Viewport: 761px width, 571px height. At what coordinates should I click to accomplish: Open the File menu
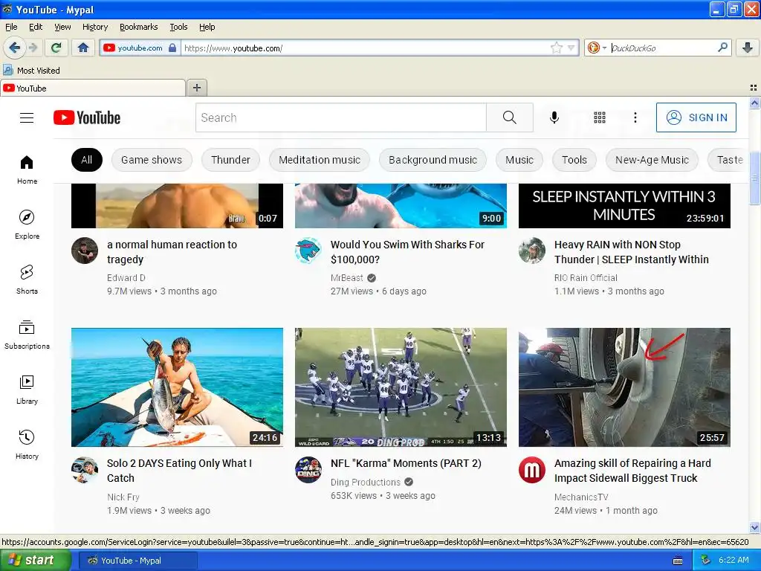(x=11, y=27)
